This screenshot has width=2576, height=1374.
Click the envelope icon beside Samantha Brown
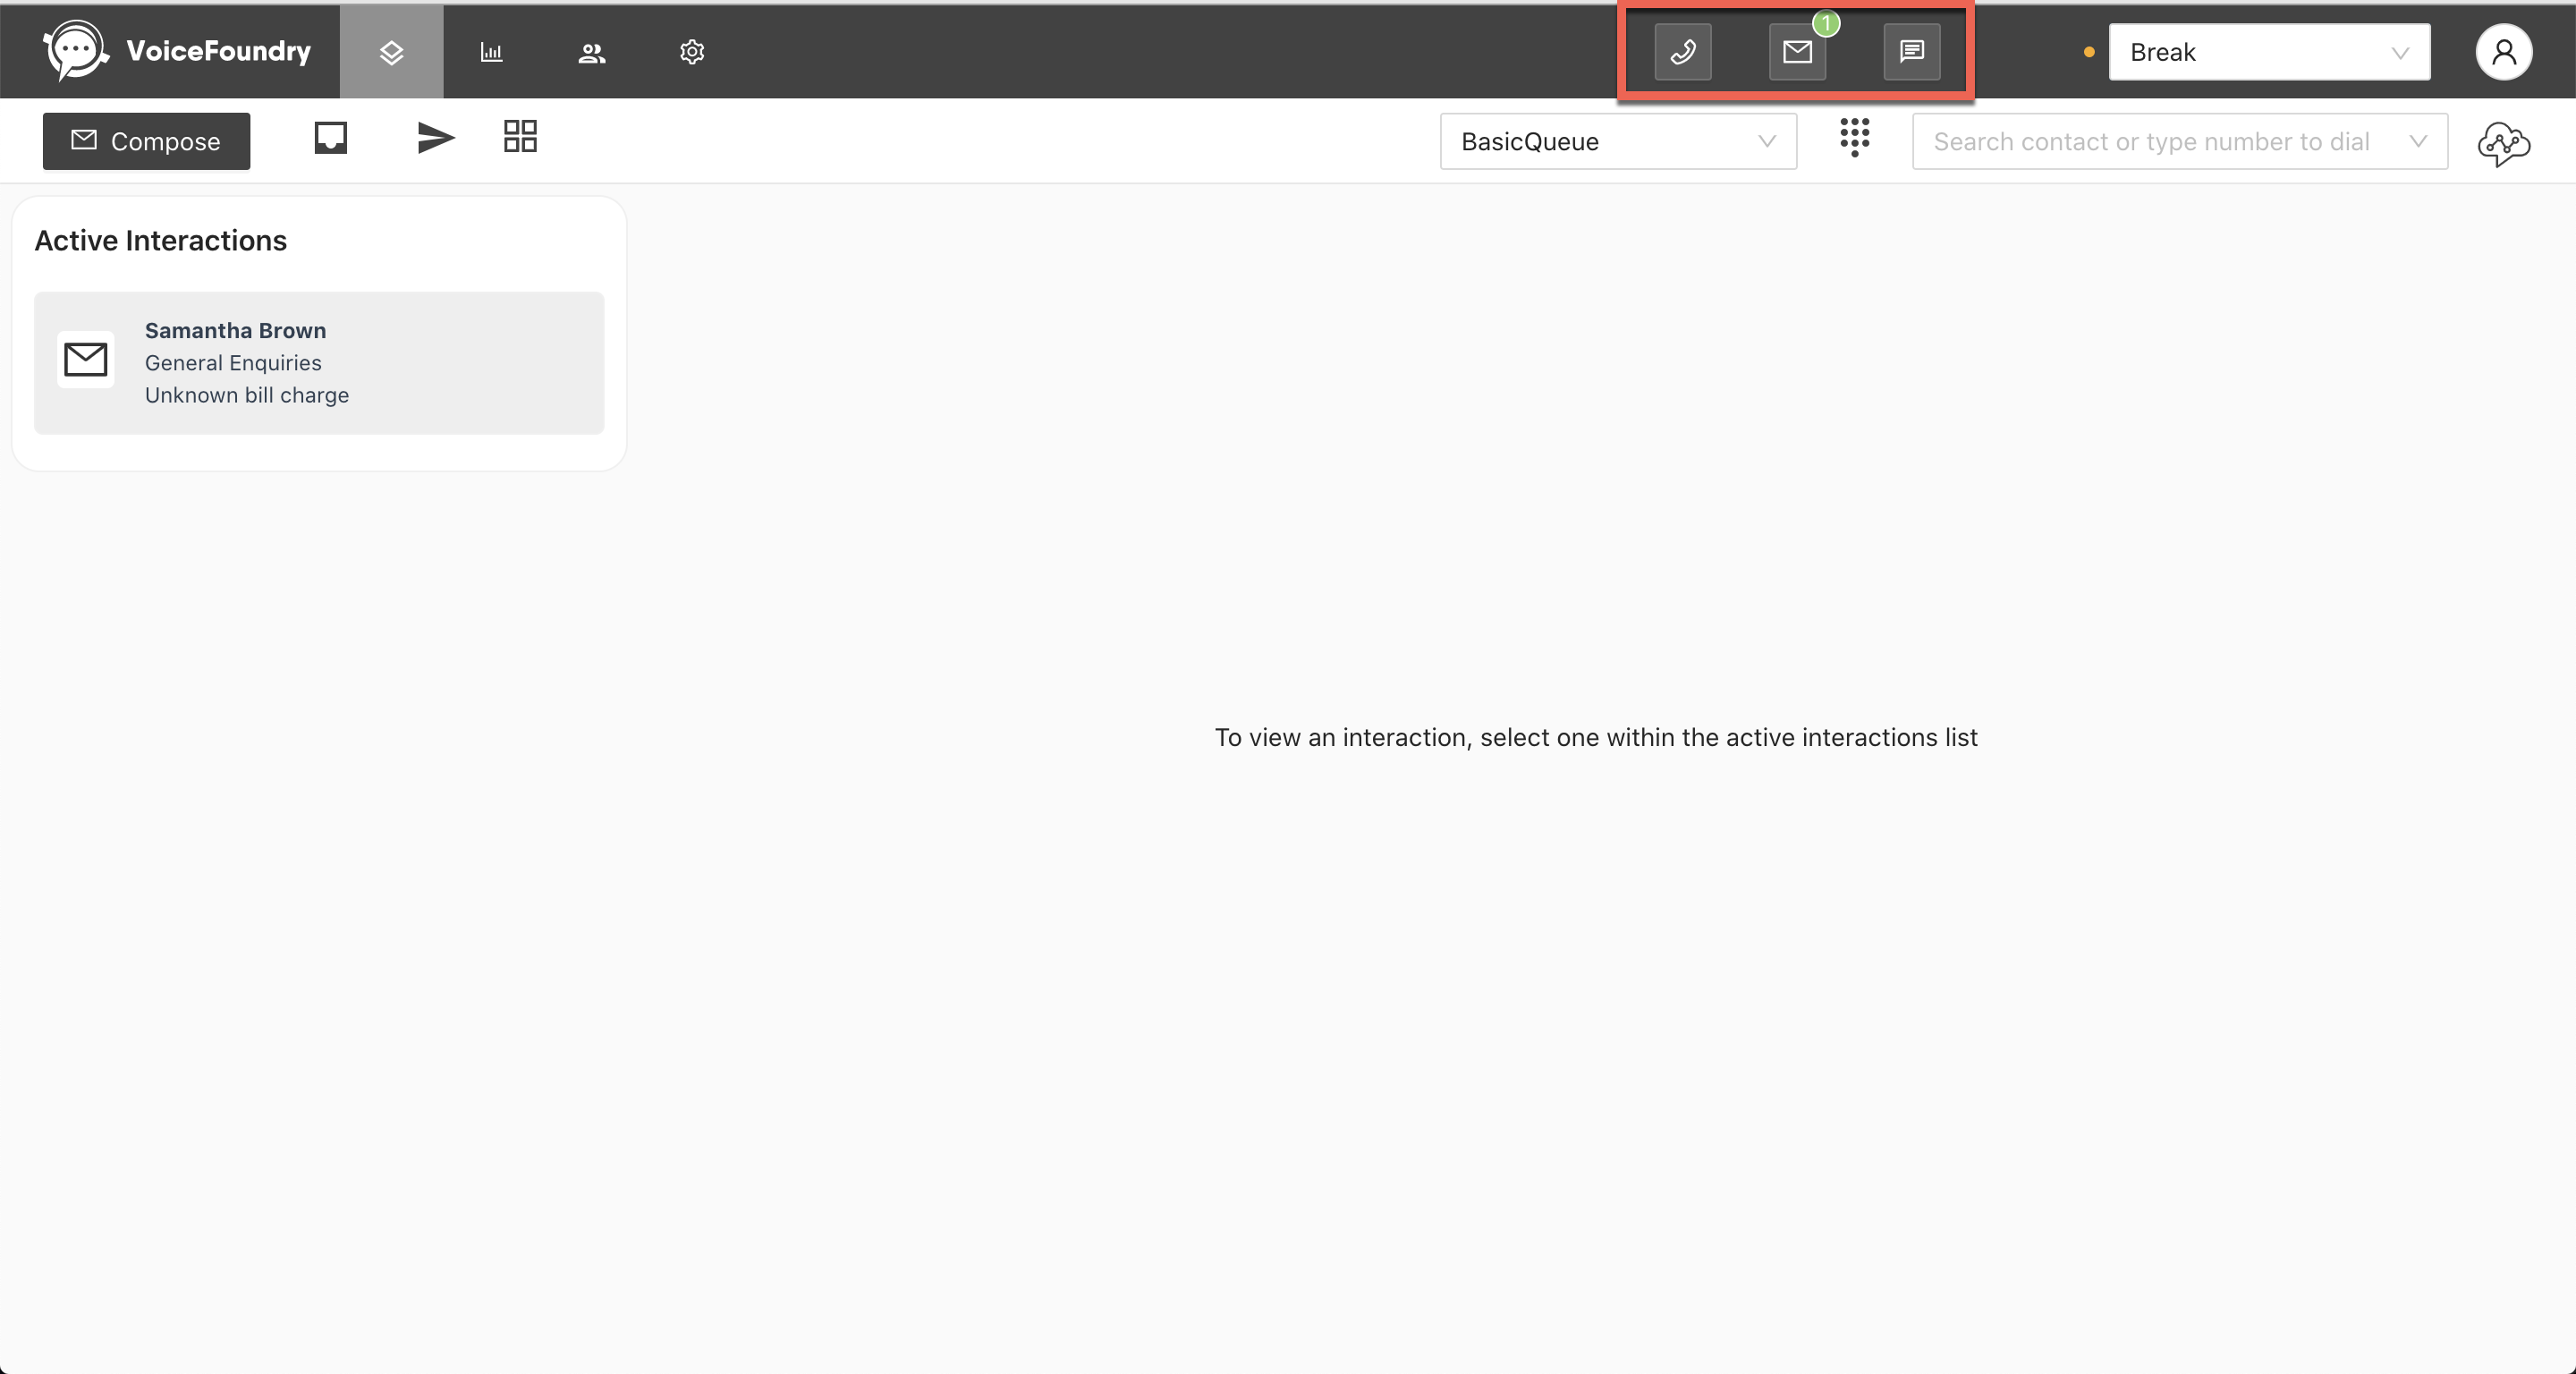tap(85, 359)
